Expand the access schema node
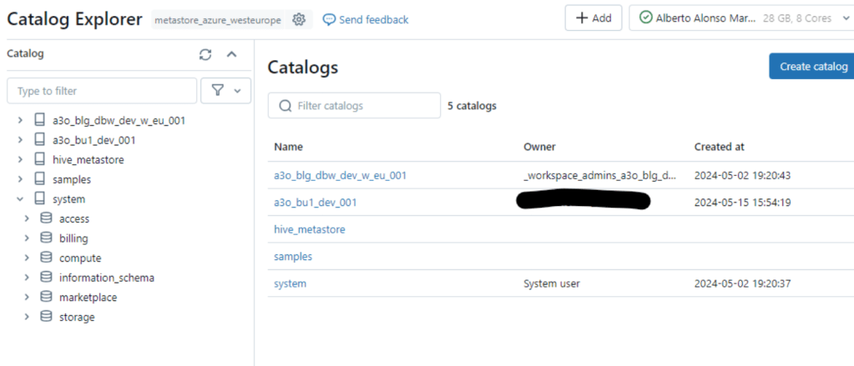 (x=27, y=218)
